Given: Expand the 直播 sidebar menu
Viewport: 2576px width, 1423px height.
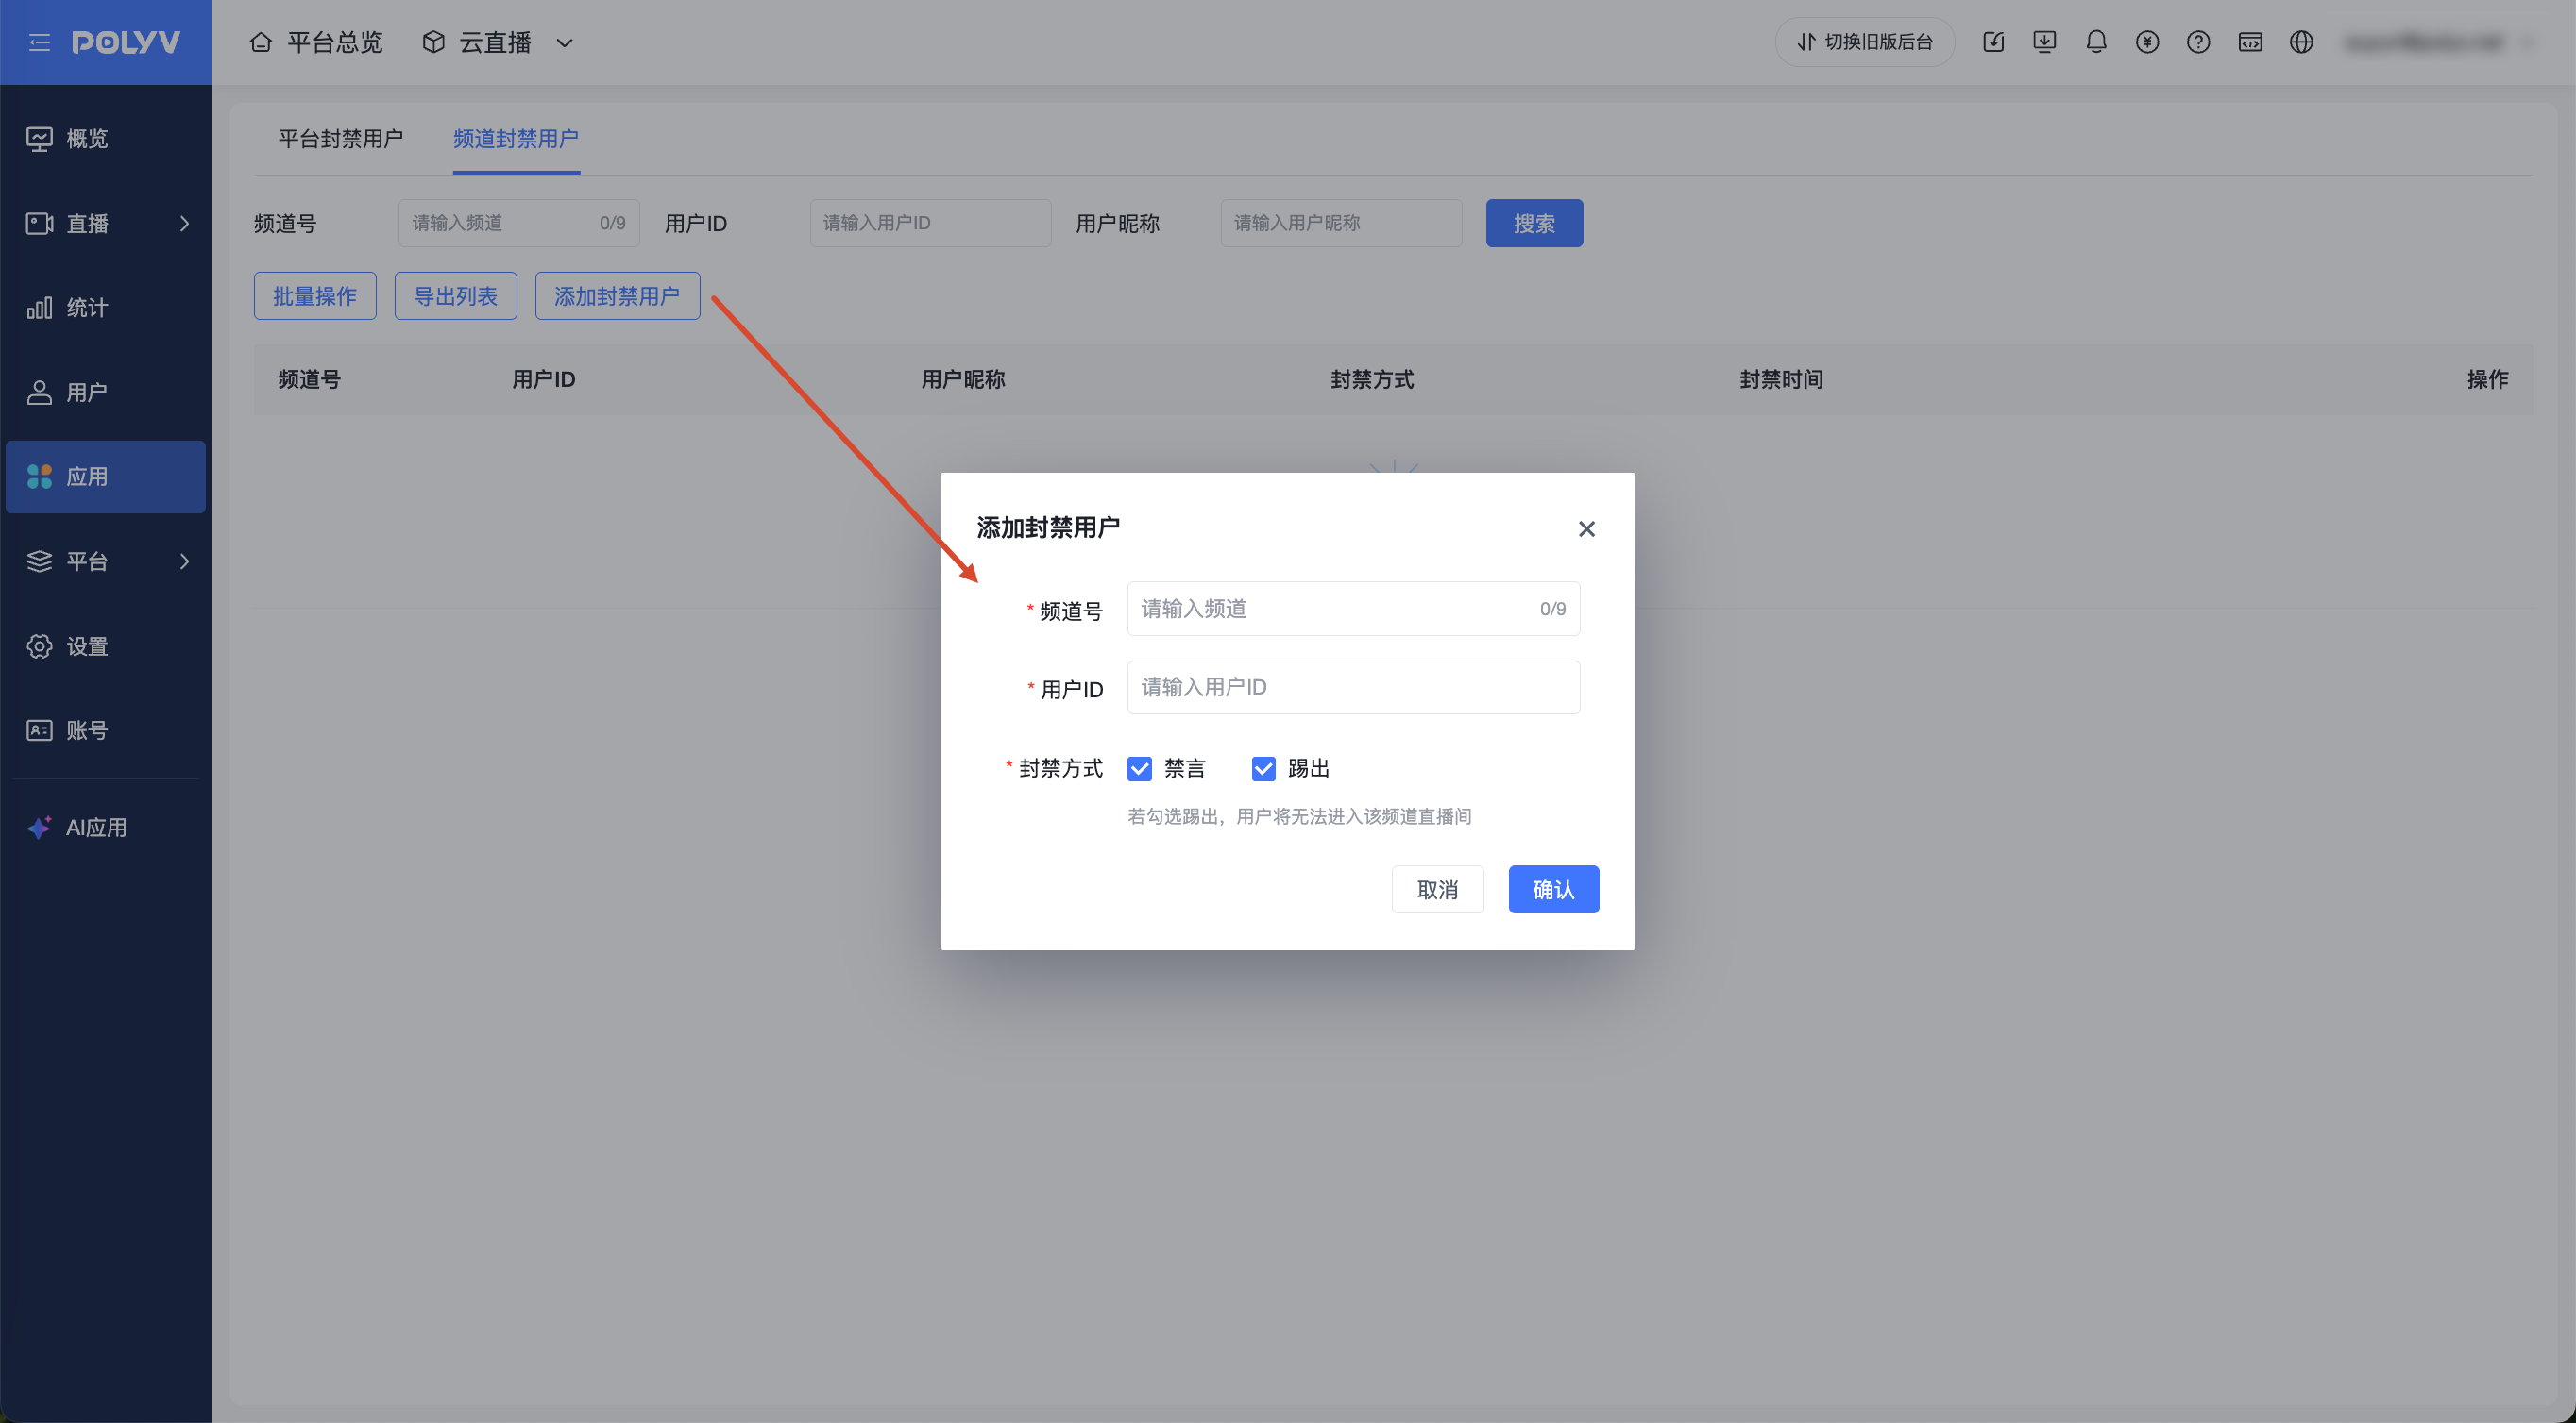Looking at the screenshot, I should click(x=106, y=223).
